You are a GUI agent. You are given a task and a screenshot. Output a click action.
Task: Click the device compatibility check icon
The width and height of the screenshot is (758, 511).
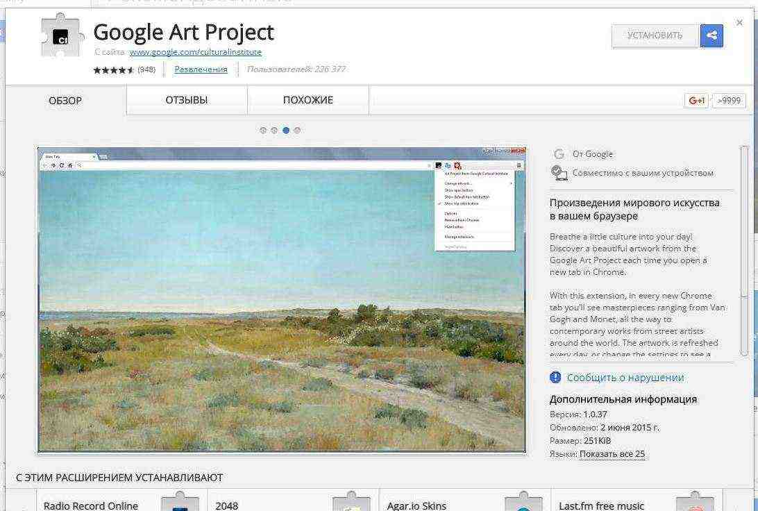(559, 173)
